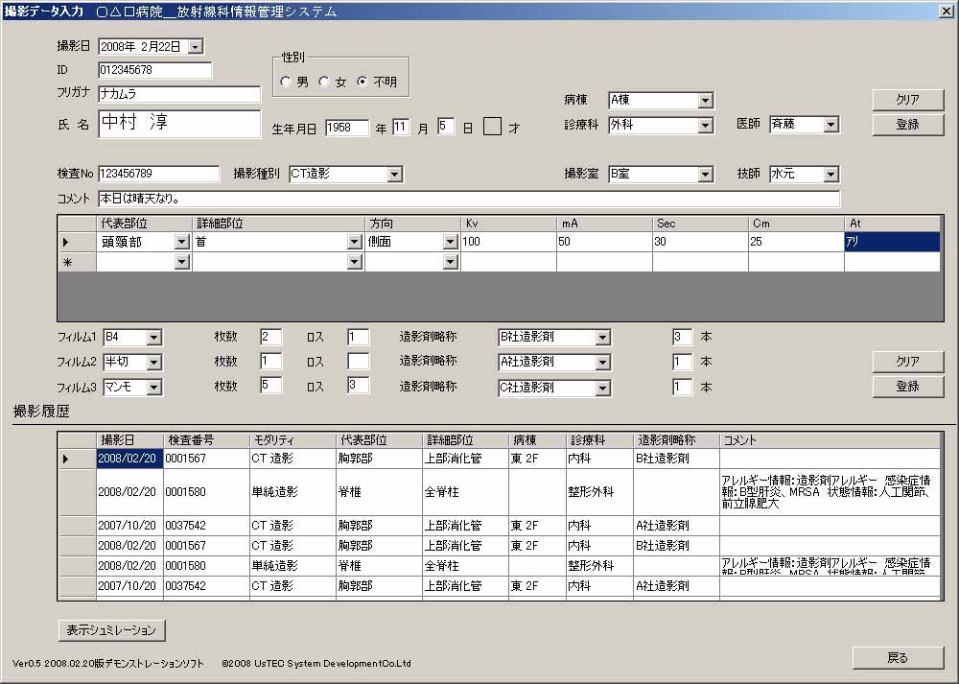Click the lower 登録 button beside film rows

(x=907, y=386)
